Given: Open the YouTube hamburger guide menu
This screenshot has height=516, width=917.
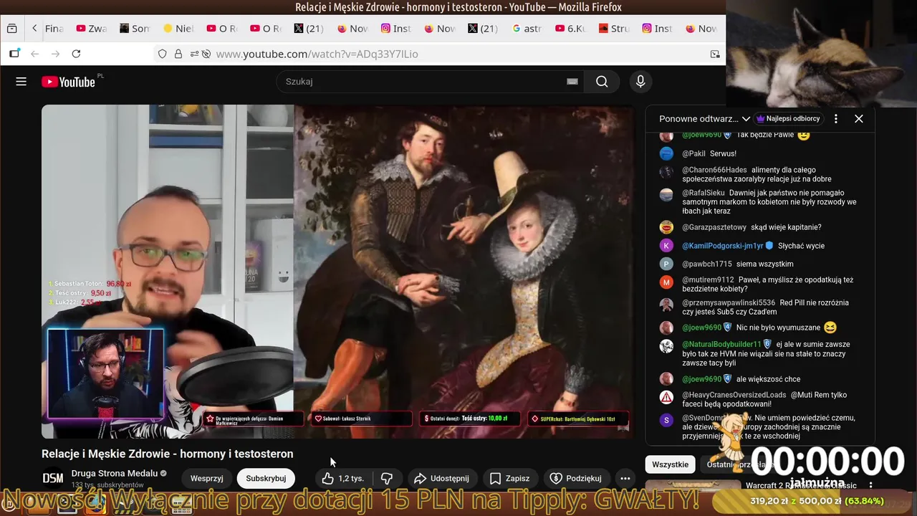Looking at the screenshot, I should [x=21, y=82].
